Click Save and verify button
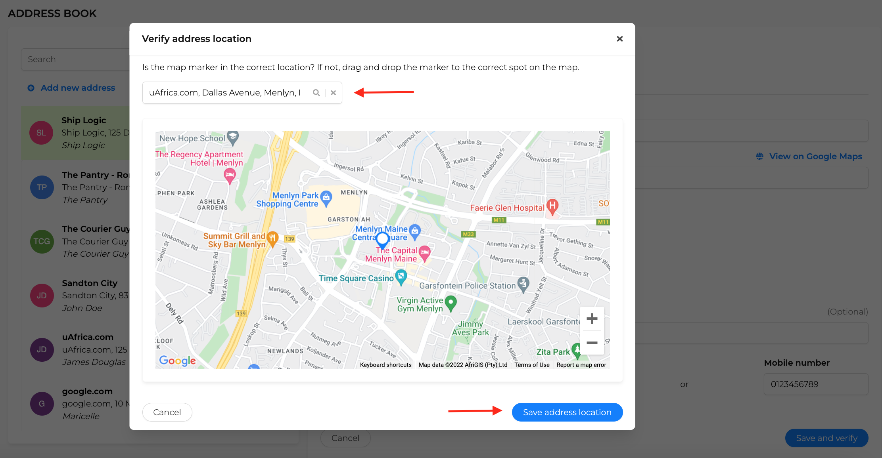The height and width of the screenshot is (458, 882). point(826,438)
